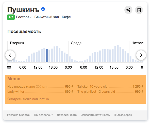Open Реклама в Картах link

(x=19, y=115)
